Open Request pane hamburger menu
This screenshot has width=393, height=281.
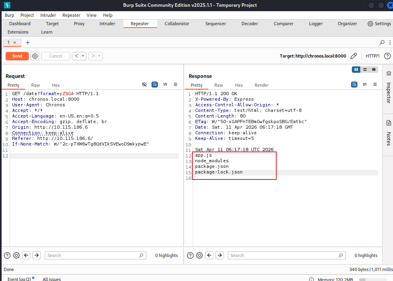coord(176,84)
